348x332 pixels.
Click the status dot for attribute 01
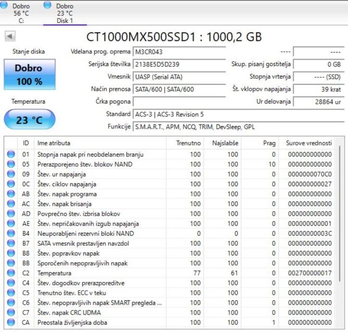tap(11, 154)
